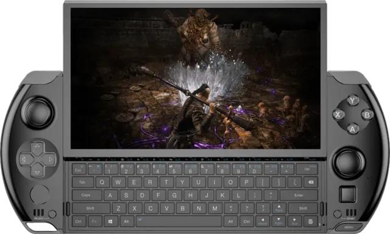Click the Alt key right of the spacebar
This screenshot has height=234, width=390.
[231, 221]
